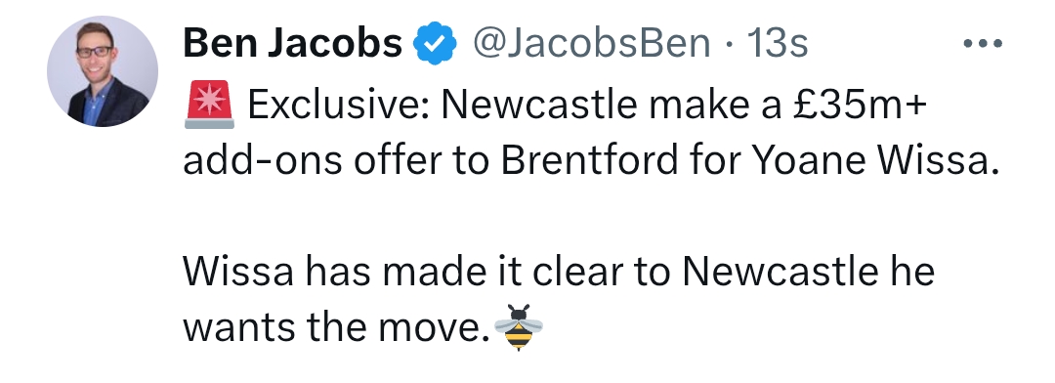Click the Ben Jacobs display name
The height and width of the screenshot is (383, 1055).
[293, 44]
